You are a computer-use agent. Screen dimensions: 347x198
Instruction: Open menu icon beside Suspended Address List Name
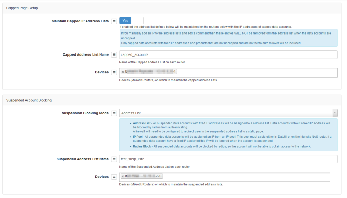click(x=114, y=159)
